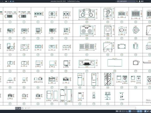Click the object snap icon in status bar

pyautogui.click(x=141, y=111)
